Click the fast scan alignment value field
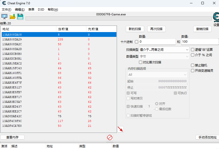219x149 pixels. pyautogui.click(x=149, y=106)
